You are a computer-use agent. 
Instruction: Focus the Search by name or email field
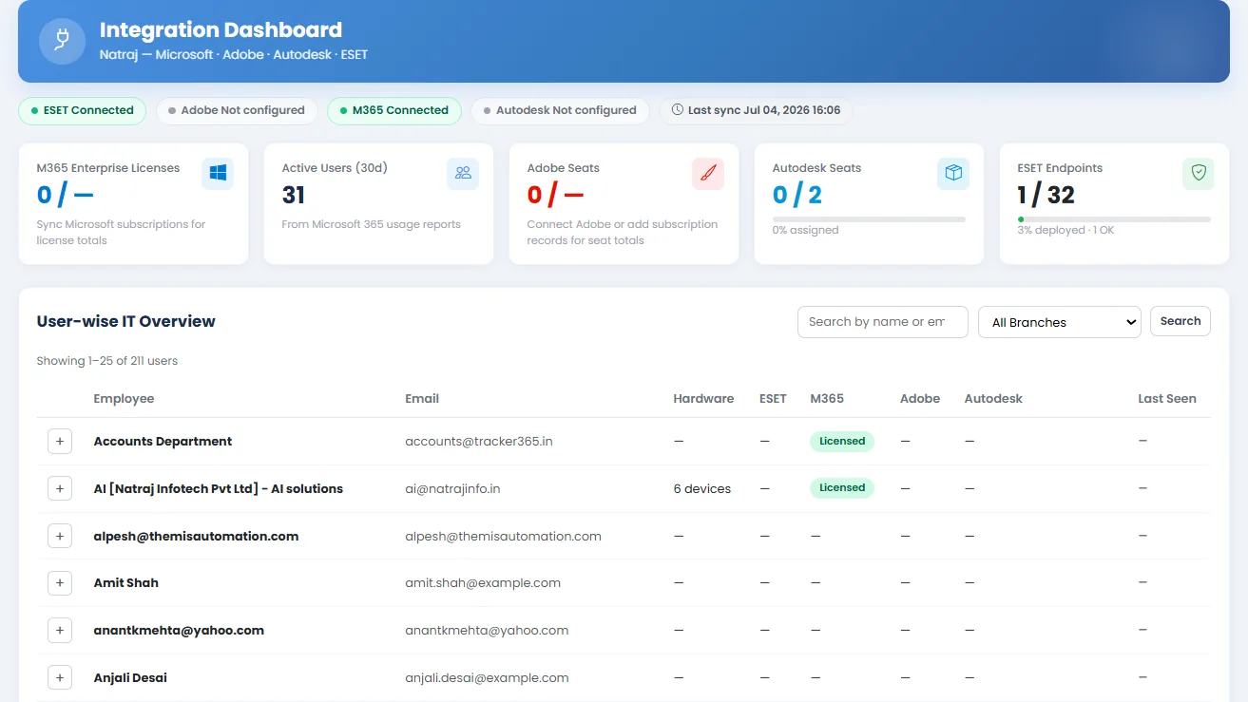click(883, 322)
